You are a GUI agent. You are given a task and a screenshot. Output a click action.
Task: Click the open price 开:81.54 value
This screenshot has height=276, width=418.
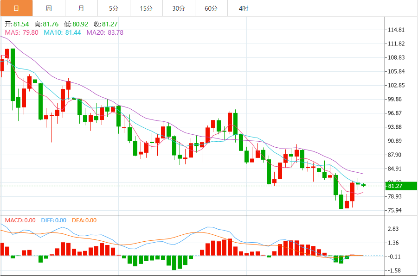pyautogui.click(x=17, y=24)
